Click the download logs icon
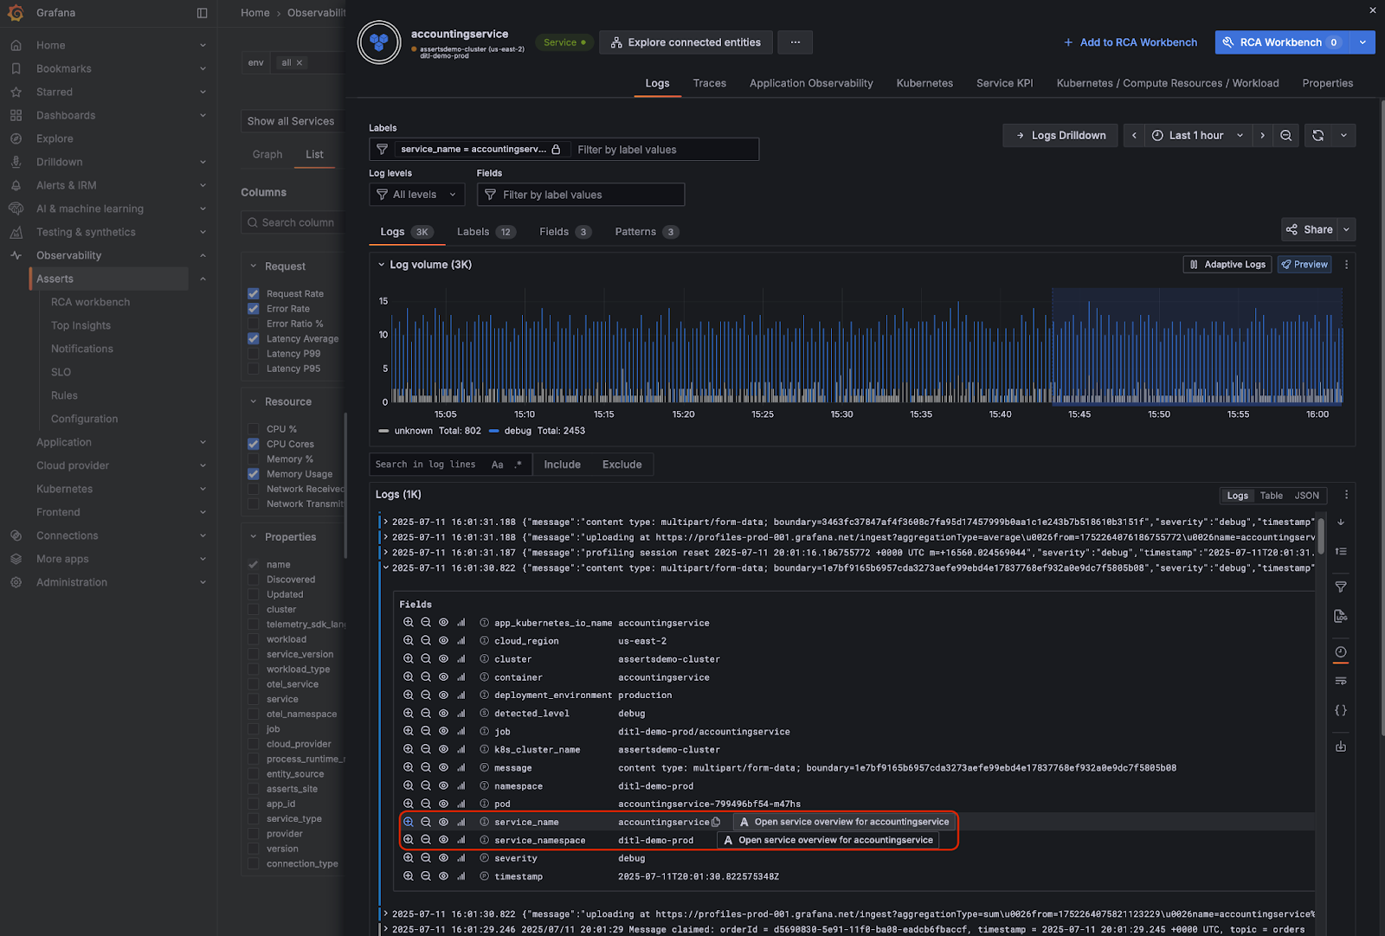 click(x=1341, y=747)
